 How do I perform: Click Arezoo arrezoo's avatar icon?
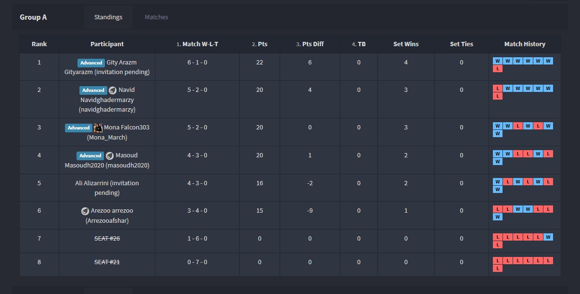point(85,211)
